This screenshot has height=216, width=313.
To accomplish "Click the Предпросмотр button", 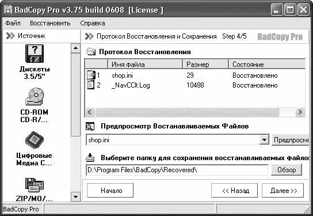I will pos(291,140).
